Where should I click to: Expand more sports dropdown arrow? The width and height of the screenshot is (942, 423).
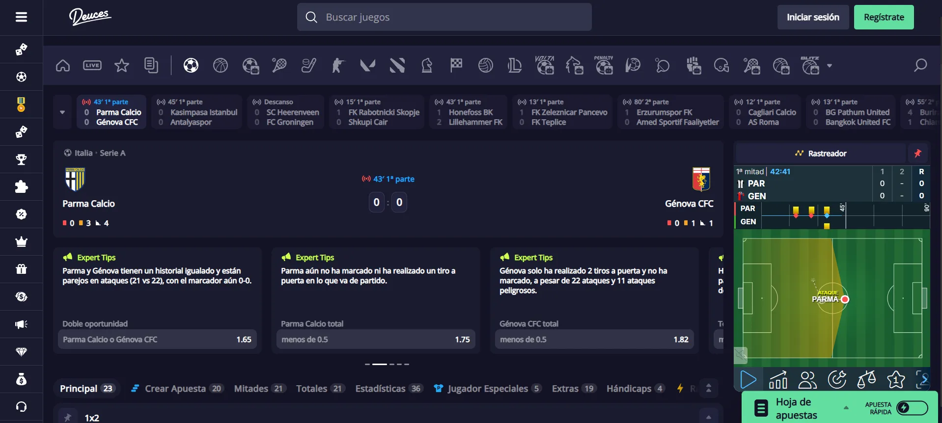tap(830, 65)
